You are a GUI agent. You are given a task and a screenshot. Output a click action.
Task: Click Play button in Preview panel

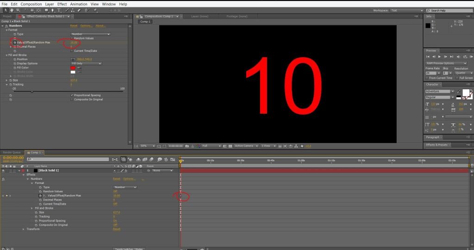439,57
